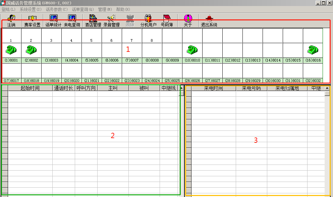This screenshot has height=197, width=333.
Task: Select extension label (24)8024
Action: click(x=152, y=81)
